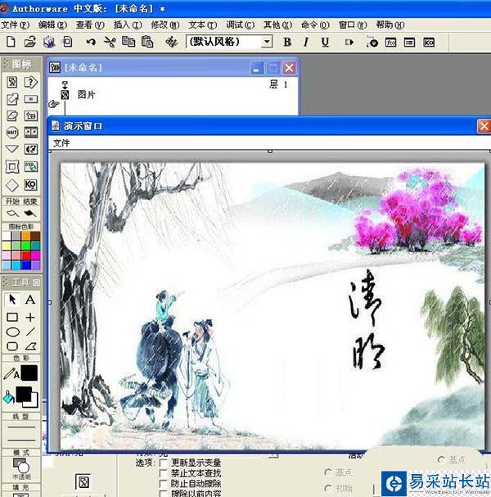Select the rectangle tool in the toolbox
The width and height of the screenshot is (491, 497).
(x=12, y=317)
